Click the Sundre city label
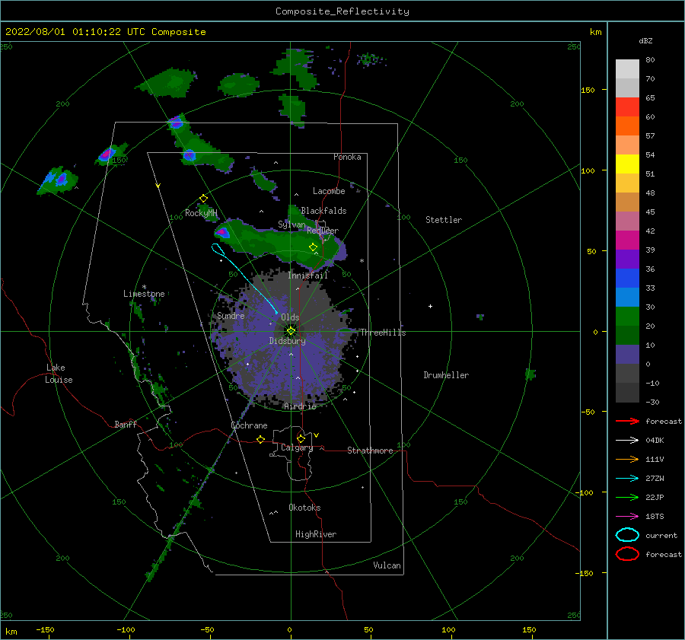685x640 pixels. tap(231, 316)
